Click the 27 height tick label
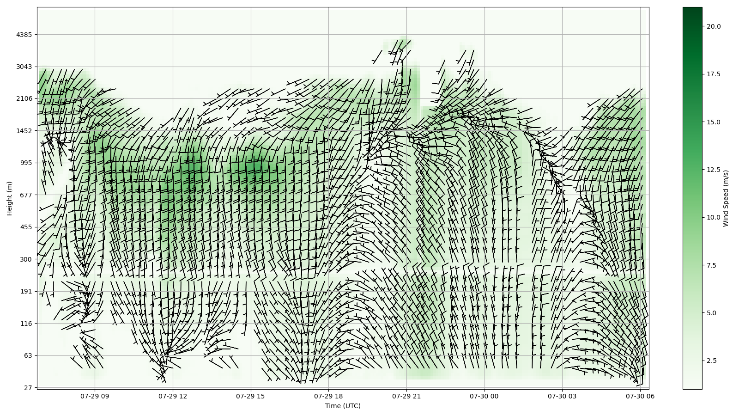The height and width of the screenshot is (416, 739). 27,388
